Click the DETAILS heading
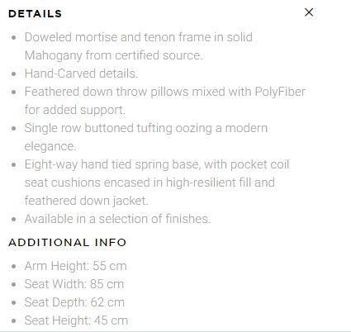 pyautogui.click(x=35, y=14)
